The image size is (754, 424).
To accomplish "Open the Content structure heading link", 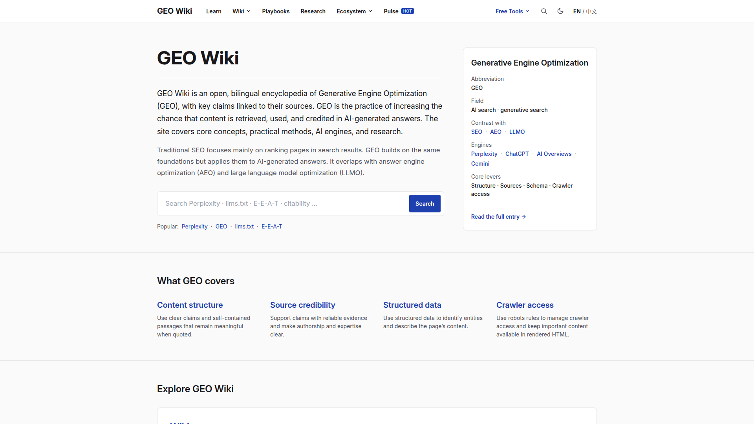I will tap(190, 305).
